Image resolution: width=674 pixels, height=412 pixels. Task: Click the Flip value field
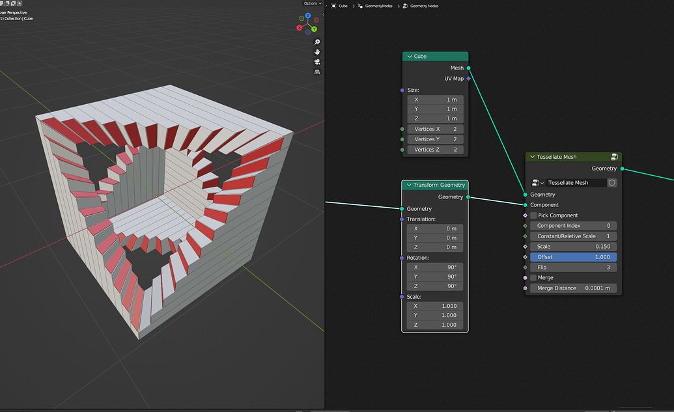pos(574,268)
